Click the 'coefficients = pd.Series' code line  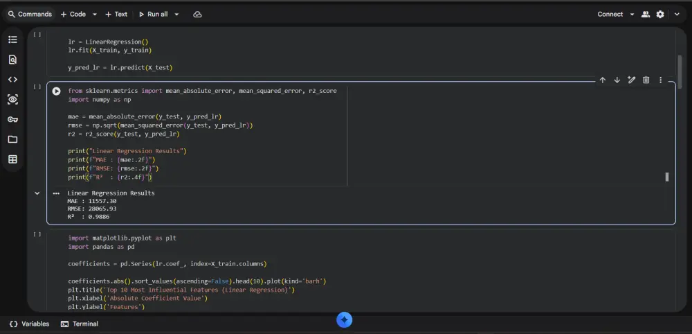tap(167, 264)
